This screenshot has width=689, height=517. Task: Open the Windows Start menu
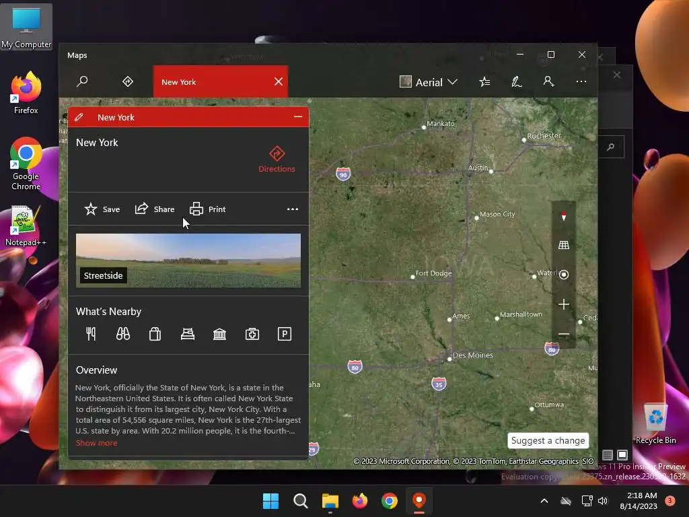coord(270,501)
